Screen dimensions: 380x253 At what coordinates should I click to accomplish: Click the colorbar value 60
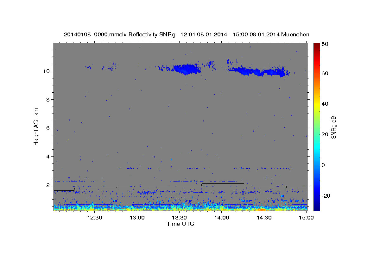(x=325, y=73)
